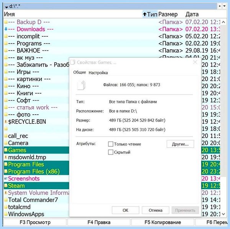This screenshot has width=230, height=229.
Task: Click the Games folder icon
Action: point(6,150)
